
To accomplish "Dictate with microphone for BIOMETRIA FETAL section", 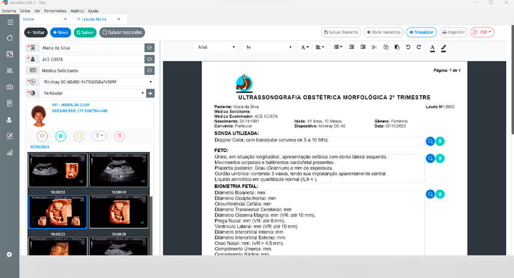I will (440, 194).
